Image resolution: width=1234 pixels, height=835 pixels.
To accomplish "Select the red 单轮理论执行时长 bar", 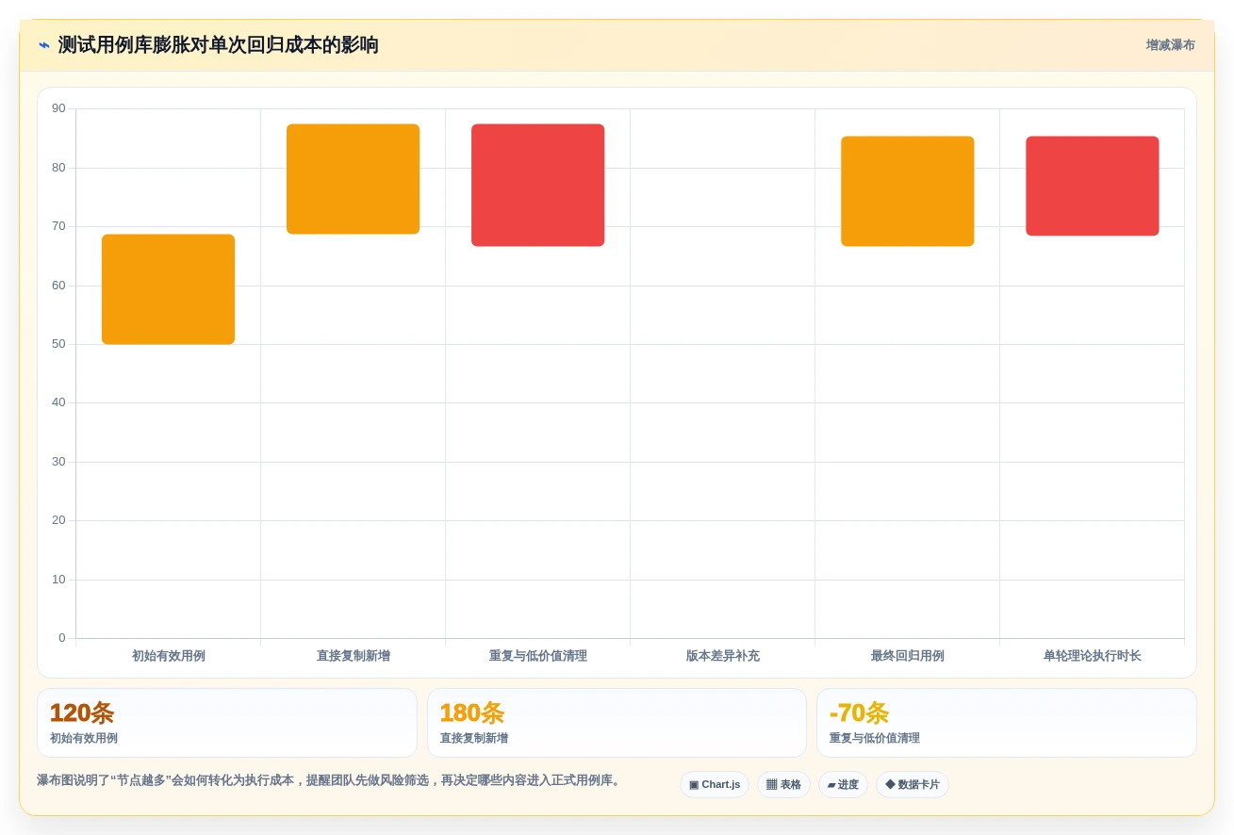I will 1092,186.
